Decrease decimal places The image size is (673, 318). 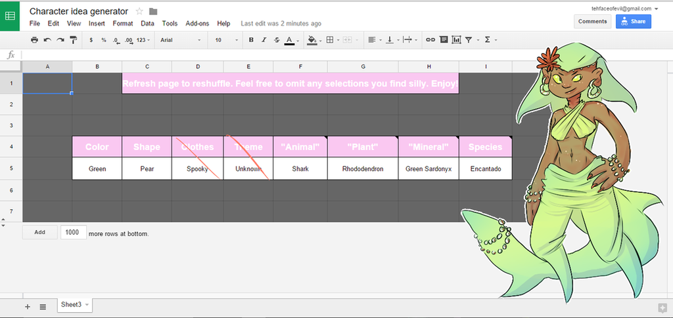pos(116,40)
